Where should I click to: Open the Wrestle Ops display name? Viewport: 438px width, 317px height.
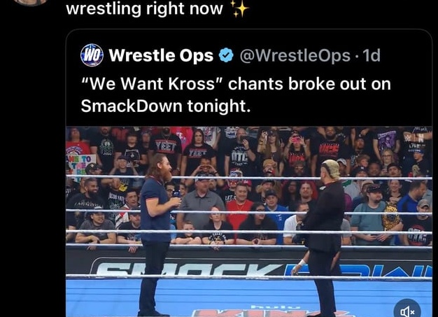pyautogui.click(x=161, y=55)
